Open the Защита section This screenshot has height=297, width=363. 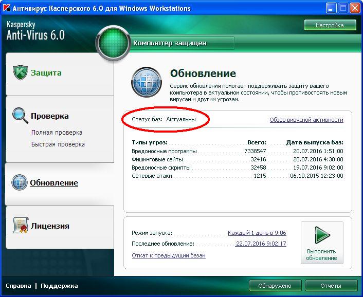coord(46,73)
